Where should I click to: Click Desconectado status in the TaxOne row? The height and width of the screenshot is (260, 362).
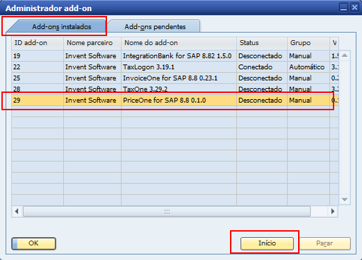coord(262,89)
